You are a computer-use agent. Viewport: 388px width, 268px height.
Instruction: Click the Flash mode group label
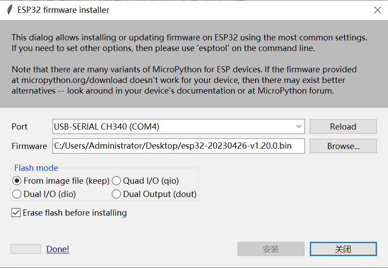(36, 168)
